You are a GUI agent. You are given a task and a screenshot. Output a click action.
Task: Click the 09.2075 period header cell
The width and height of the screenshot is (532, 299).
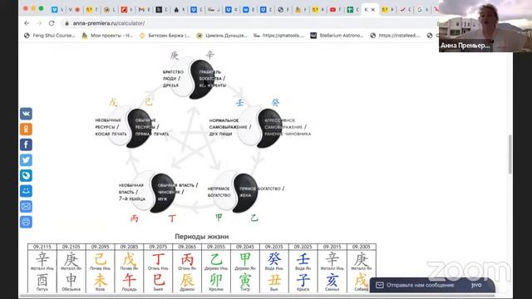158,247
